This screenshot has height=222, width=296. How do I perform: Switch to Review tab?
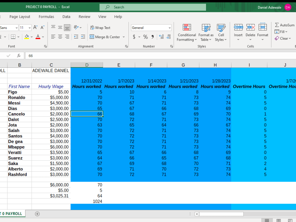click(84, 17)
